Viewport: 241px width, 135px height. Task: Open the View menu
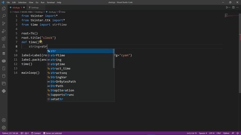click(31, 2)
